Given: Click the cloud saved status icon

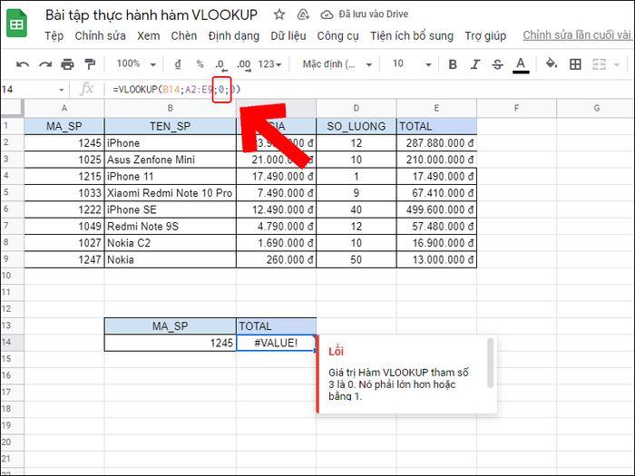Looking at the screenshot, I should [x=327, y=15].
